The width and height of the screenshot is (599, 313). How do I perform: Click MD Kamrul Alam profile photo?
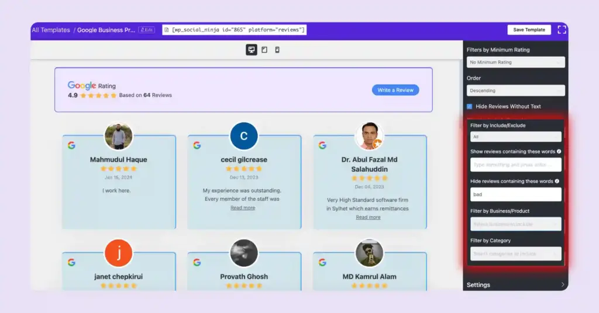(x=370, y=253)
